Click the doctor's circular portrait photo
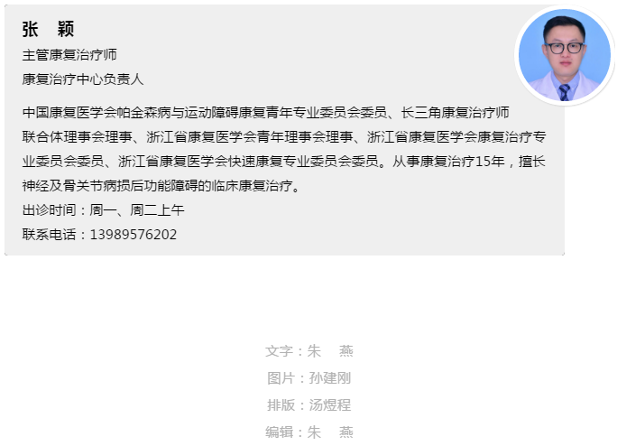 click(565, 55)
